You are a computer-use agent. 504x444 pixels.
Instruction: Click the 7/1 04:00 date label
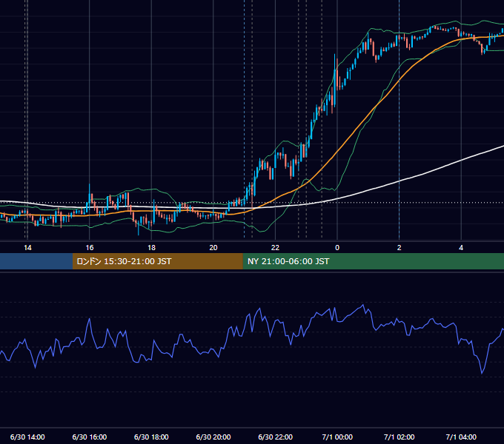(461, 437)
